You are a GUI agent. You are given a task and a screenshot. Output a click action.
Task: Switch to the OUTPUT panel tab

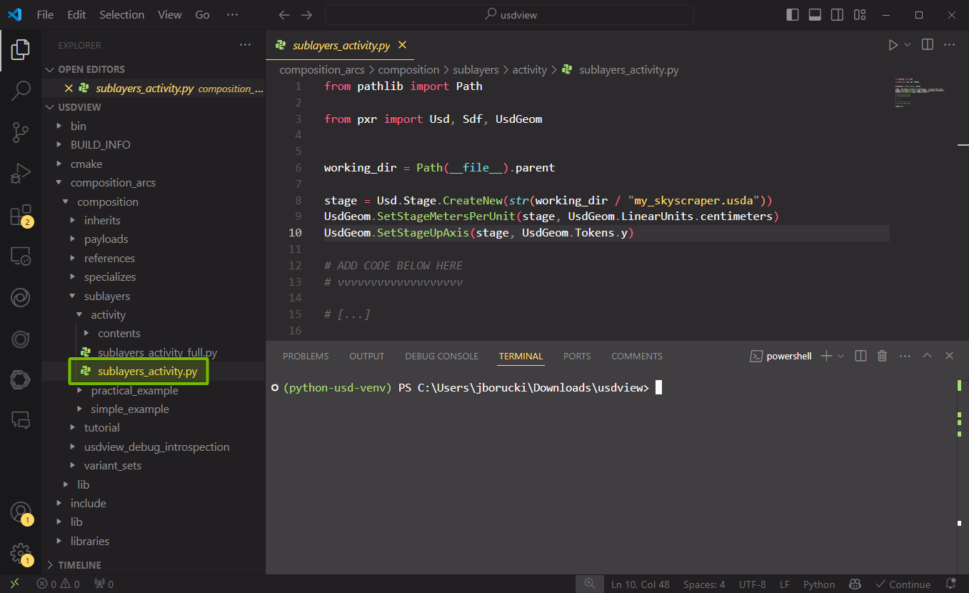[367, 356]
